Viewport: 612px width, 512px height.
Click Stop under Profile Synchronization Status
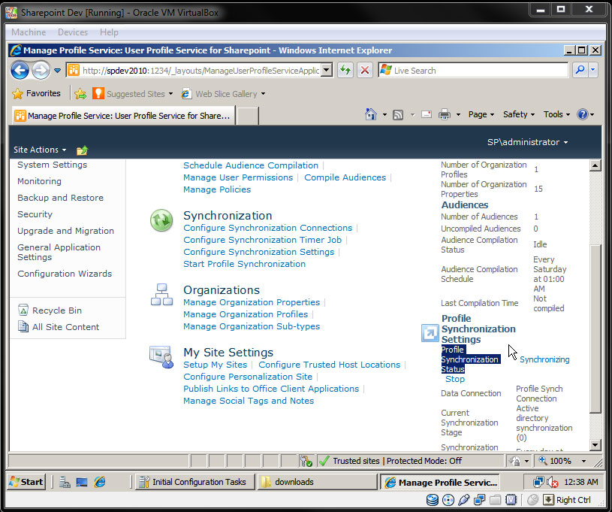coord(455,379)
